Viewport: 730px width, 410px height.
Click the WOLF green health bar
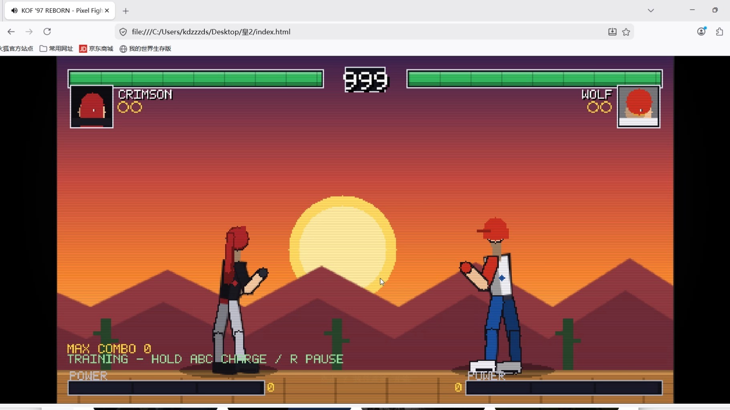534,78
